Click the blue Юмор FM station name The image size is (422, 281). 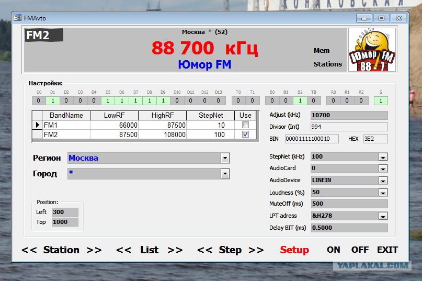[x=204, y=65]
